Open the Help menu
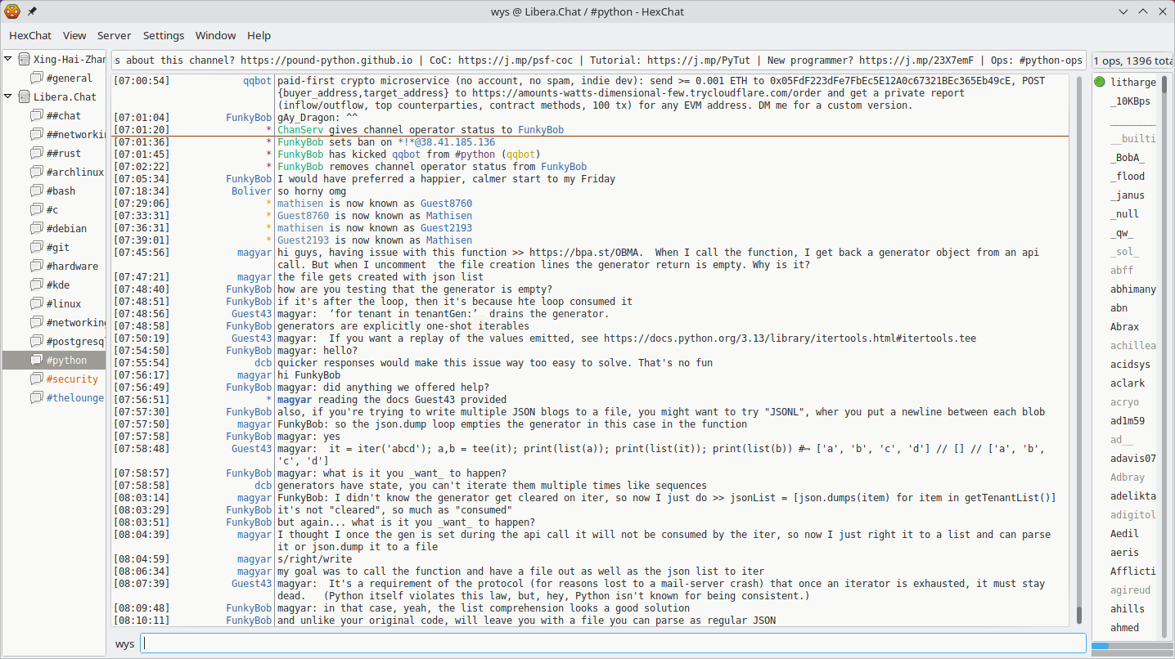 point(259,35)
